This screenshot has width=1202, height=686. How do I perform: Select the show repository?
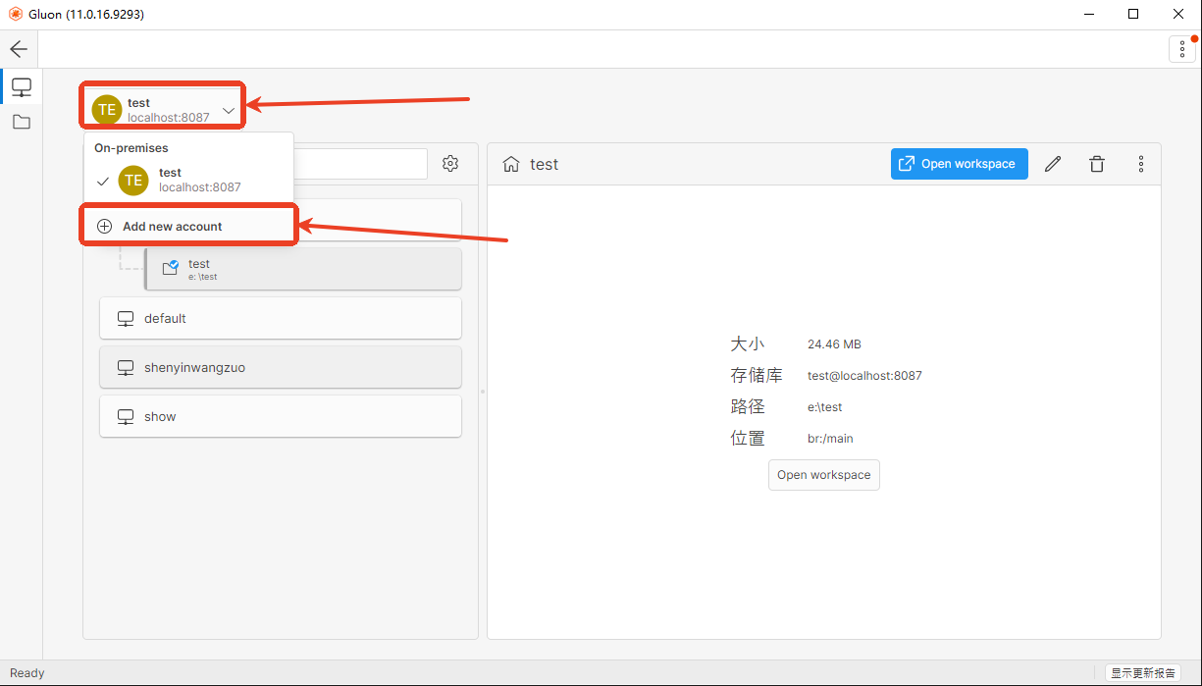point(281,416)
